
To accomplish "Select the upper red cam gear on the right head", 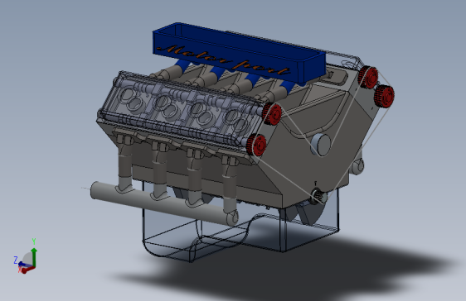I will point(368,77).
